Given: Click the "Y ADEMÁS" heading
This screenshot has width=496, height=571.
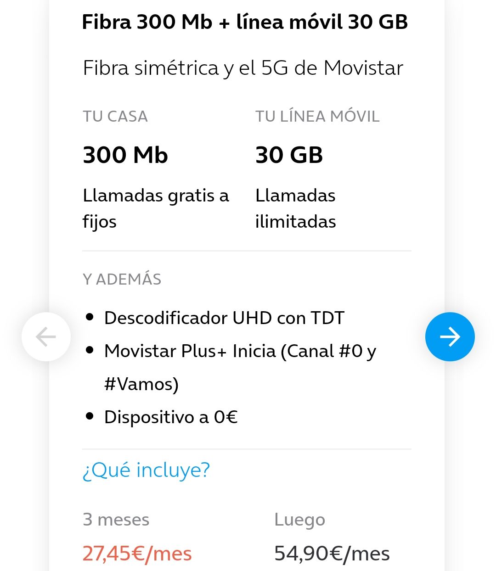Looking at the screenshot, I should pyautogui.click(x=122, y=279).
